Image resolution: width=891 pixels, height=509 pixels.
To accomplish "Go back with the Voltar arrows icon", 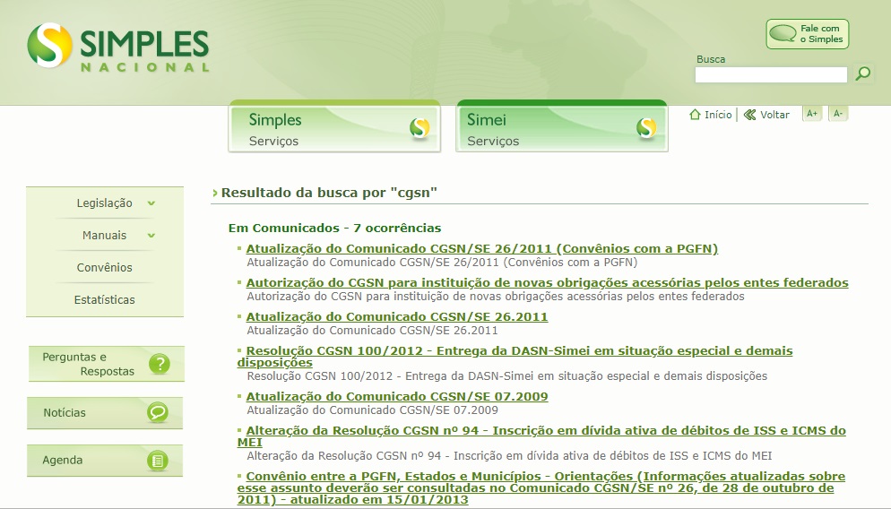I will pos(749,115).
